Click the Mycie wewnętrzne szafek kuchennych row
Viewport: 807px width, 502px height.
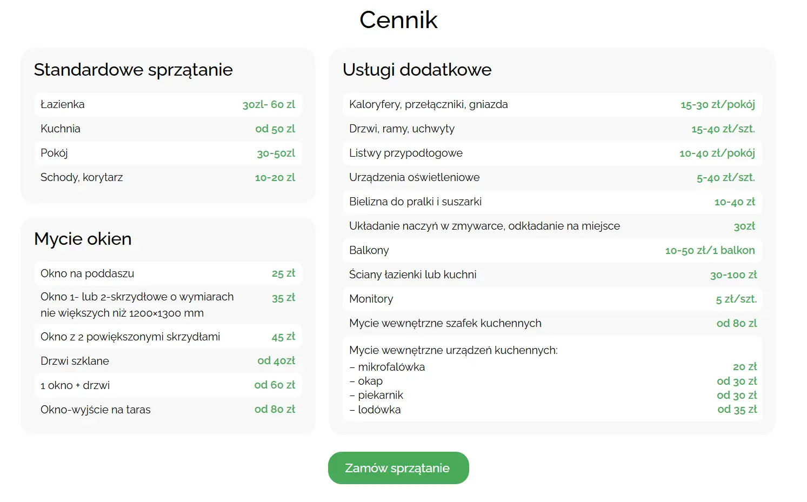click(x=552, y=323)
